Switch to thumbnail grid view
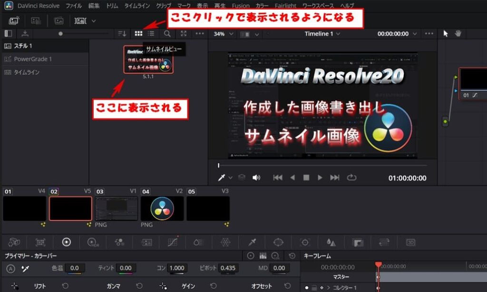 (138, 34)
